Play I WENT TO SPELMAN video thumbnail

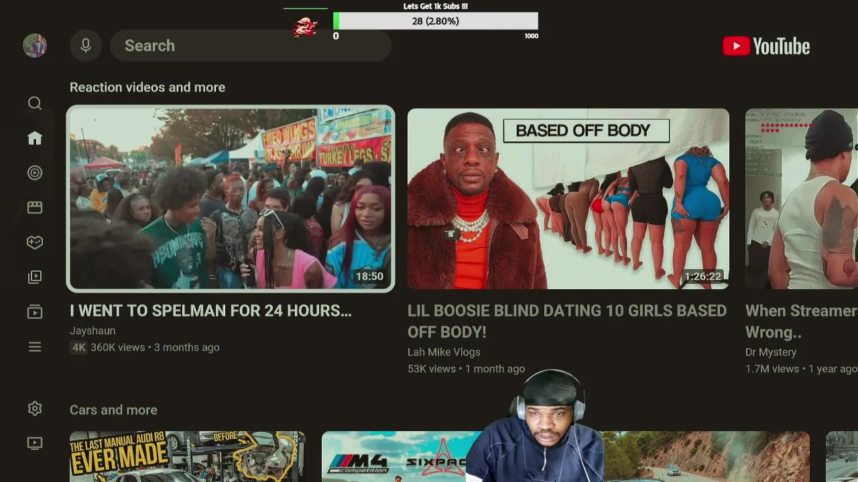pyautogui.click(x=231, y=199)
